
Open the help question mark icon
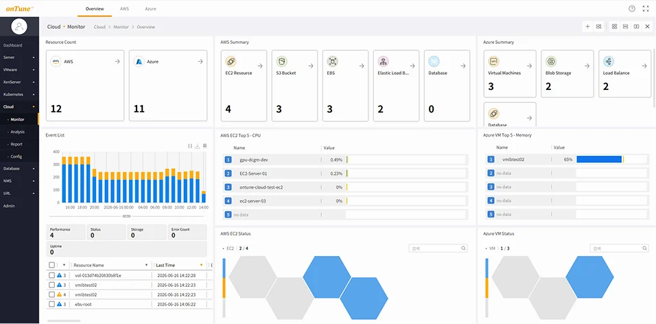pos(632,9)
